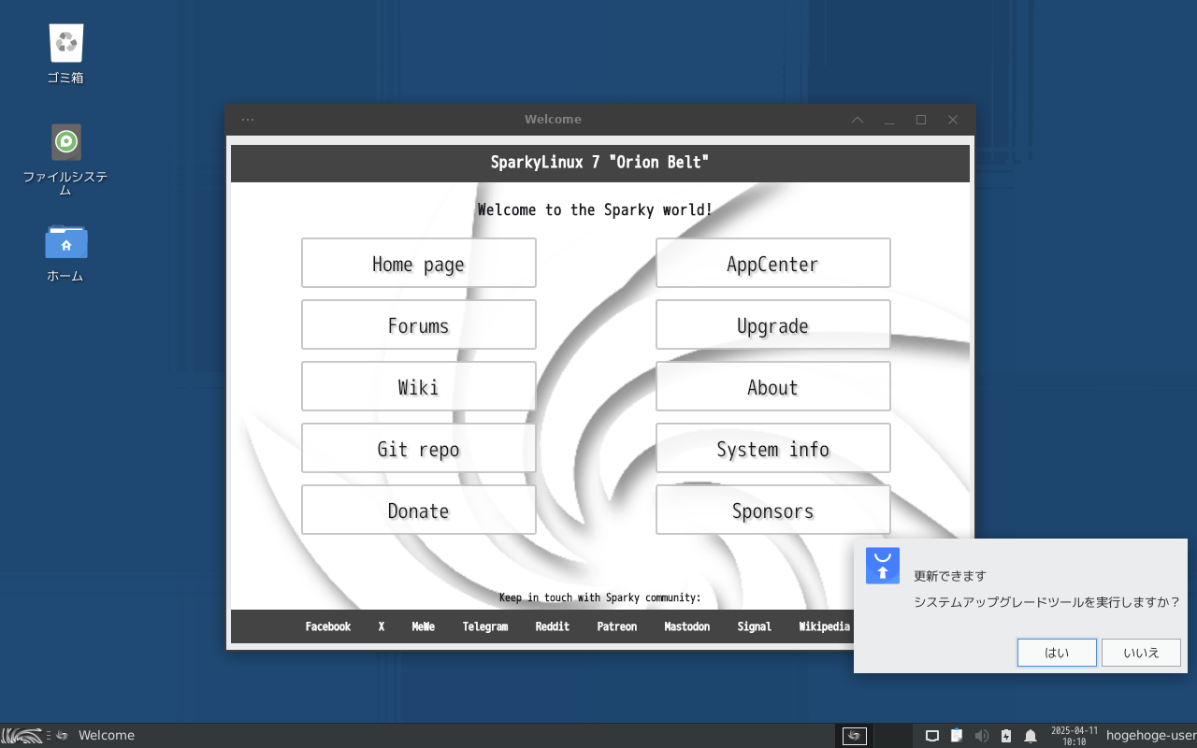Click the workspace switcher thumbnail showing the Welcome window
The image size is (1197, 748).
pyautogui.click(x=854, y=736)
